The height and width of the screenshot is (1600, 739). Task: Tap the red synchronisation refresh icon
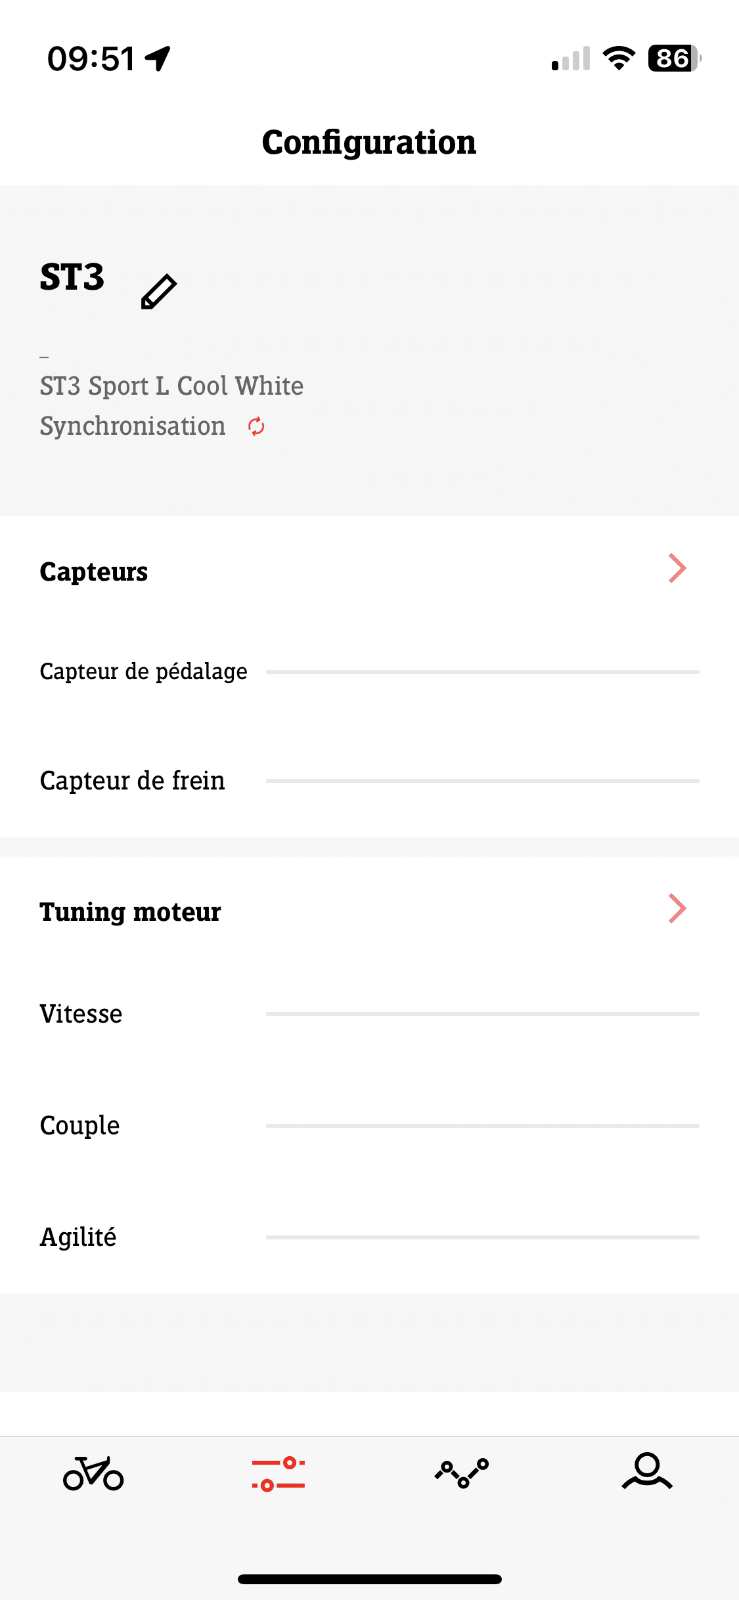point(256,426)
